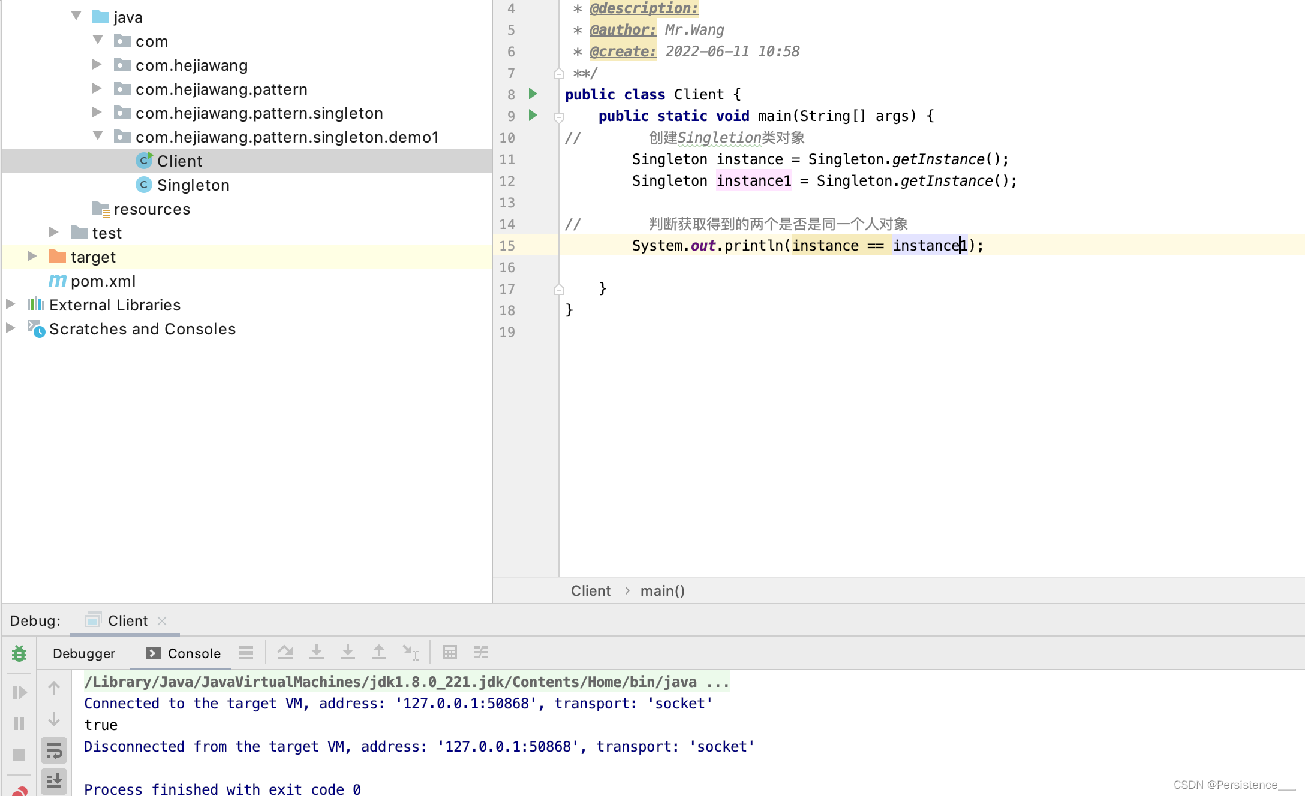The height and width of the screenshot is (796, 1305).
Task: Click the Show Execution Point lines icon
Action: tap(246, 652)
